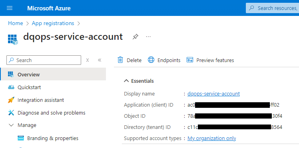Image resolution: width=299 pixels, height=148 pixels.
Task: Click the Supported account types label
Action: [153, 138]
